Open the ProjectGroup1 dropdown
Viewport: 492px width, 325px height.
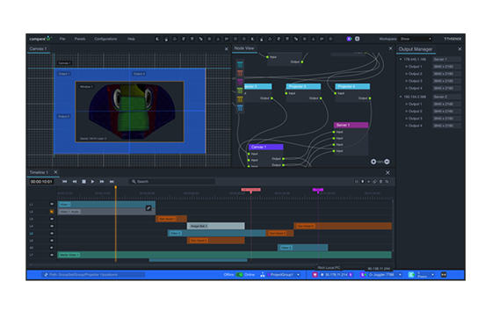tap(283, 275)
